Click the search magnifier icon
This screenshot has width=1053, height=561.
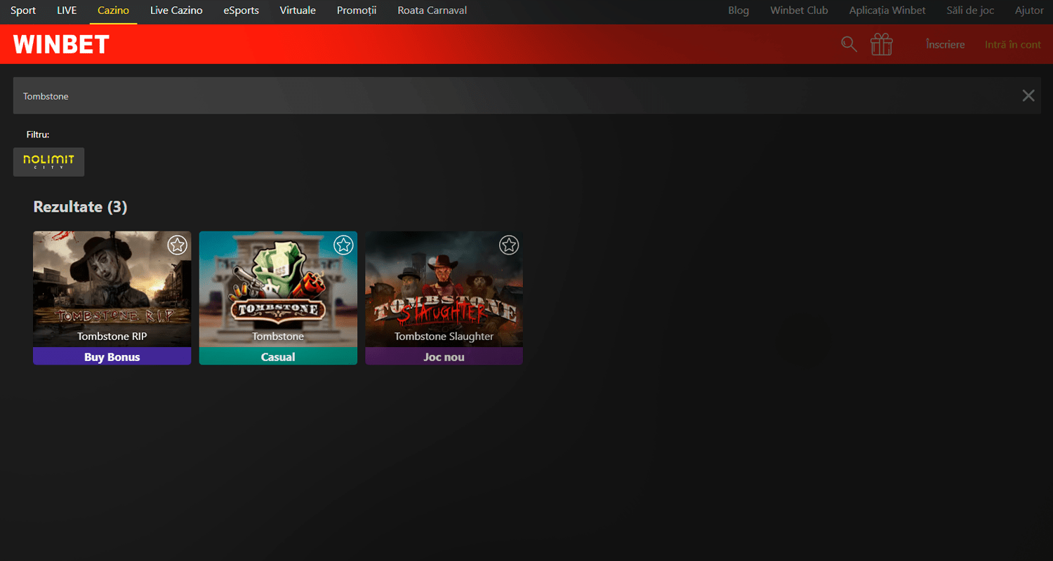pyautogui.click(x=849, y=44)
